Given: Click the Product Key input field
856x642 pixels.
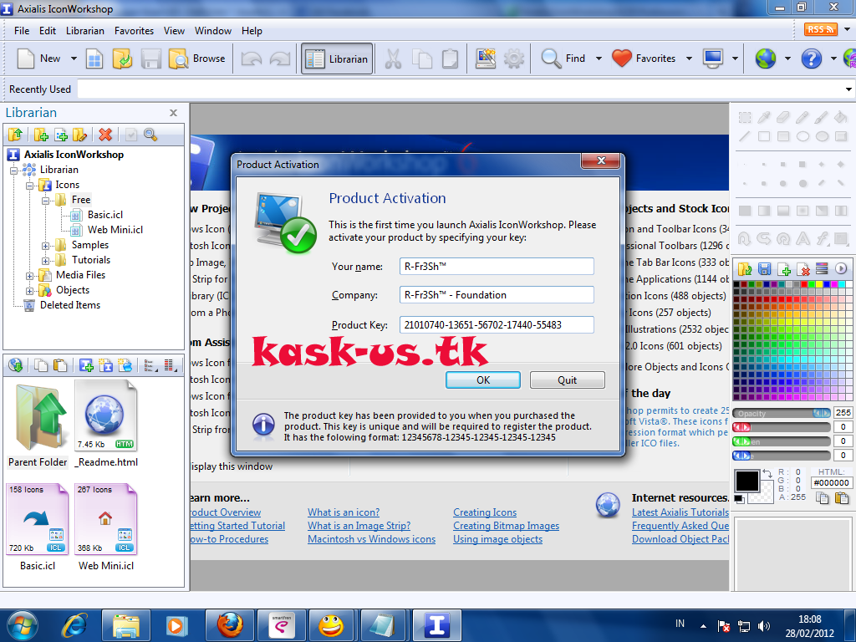Looking at the screenshot, I should point(497,325).
